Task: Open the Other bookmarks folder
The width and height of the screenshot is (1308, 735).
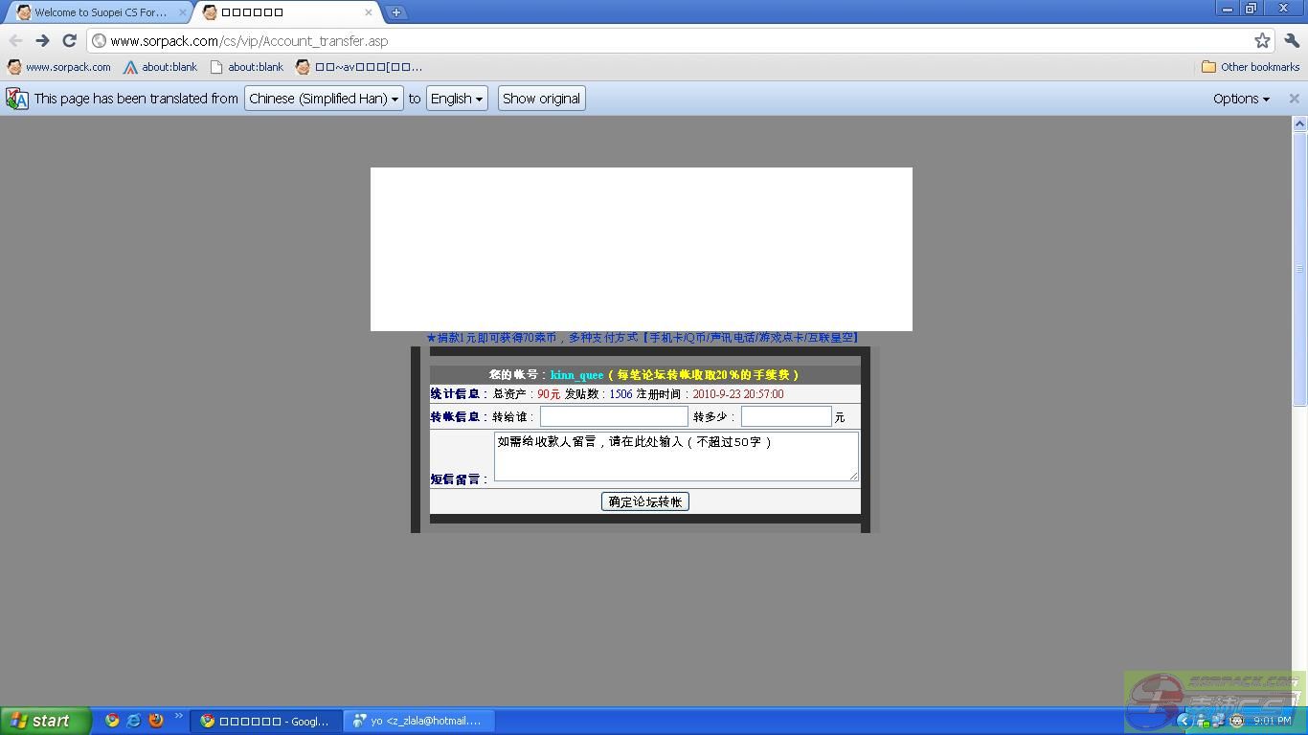Action: coord(1251,67)
